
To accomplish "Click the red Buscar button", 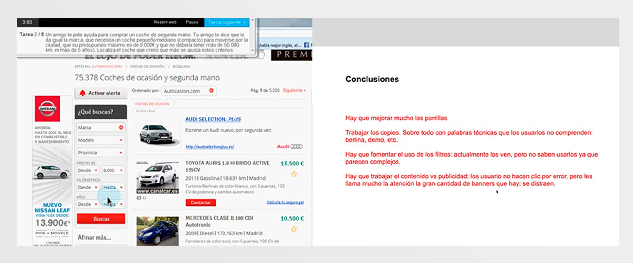I will pos(101,219).
